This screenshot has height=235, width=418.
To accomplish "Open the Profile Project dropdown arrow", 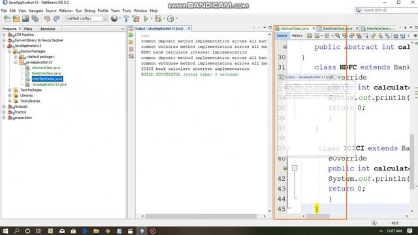I will [x=176, y=19].
